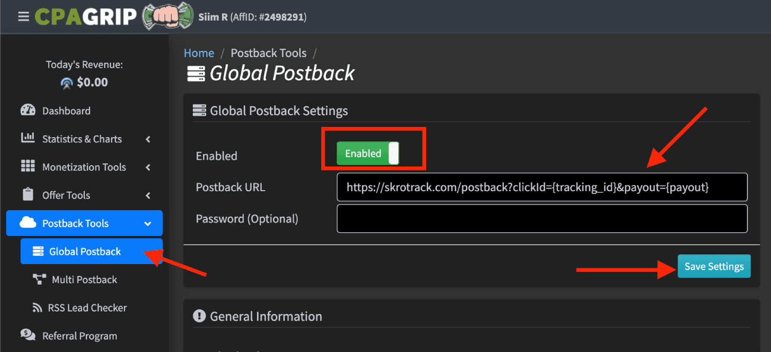
Task: Click the Monetization Tools grid icon
Action: [28, 166]
